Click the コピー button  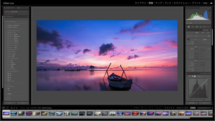pyautogui.click(x=10, y=103)
